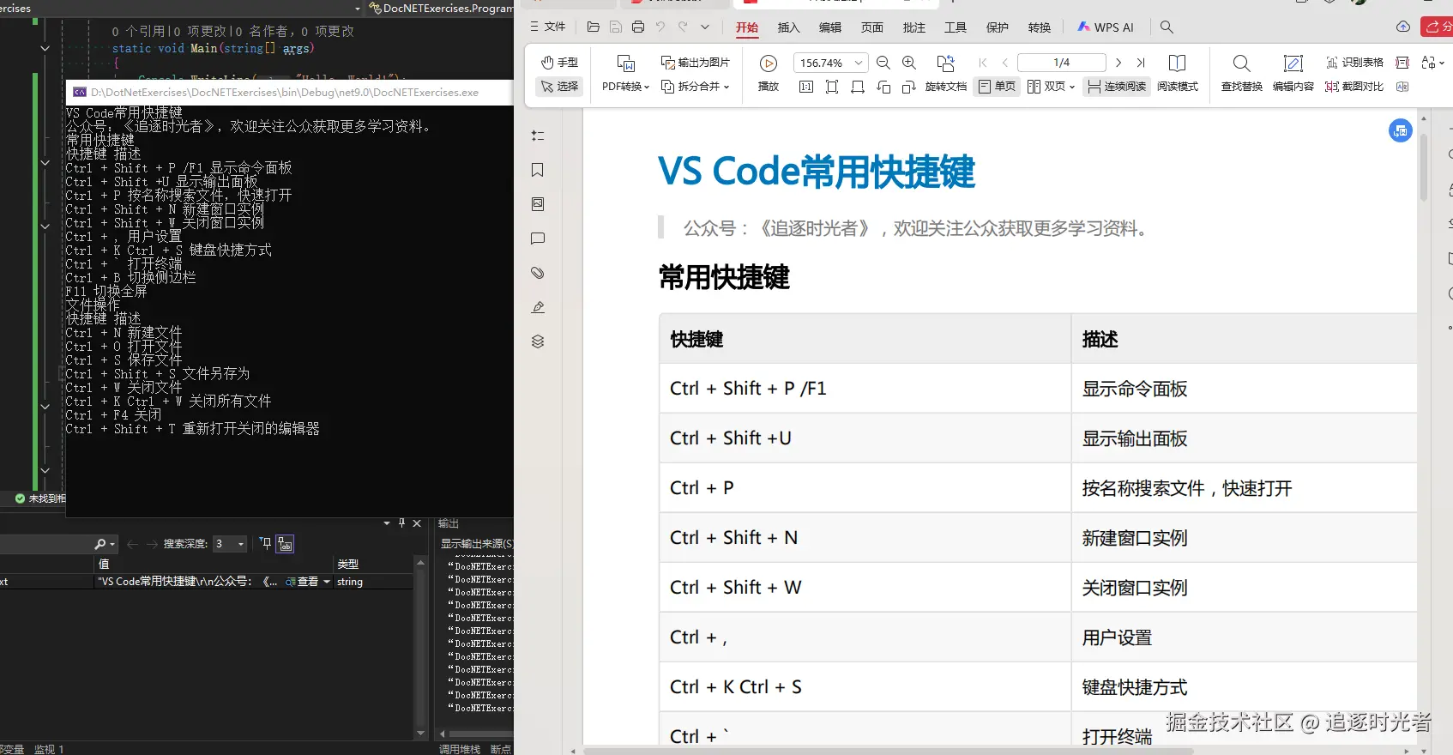Click 查看 to view string value
1453x755 pixels.
pyautogui.click(x=302, y=582)
